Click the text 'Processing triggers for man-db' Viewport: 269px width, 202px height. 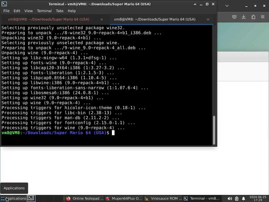tap(41, 118)
